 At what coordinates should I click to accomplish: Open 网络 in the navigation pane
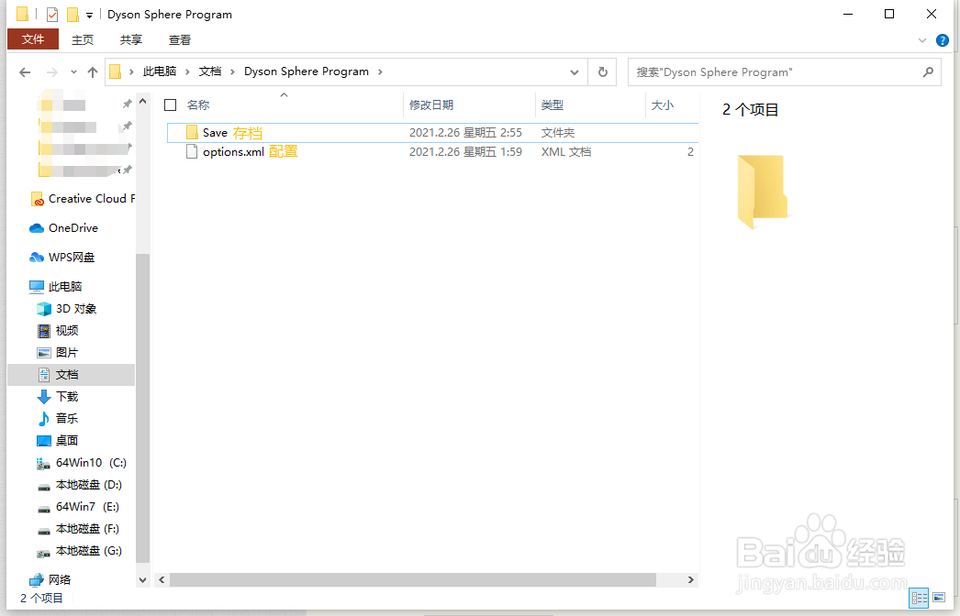pos(50,579)
